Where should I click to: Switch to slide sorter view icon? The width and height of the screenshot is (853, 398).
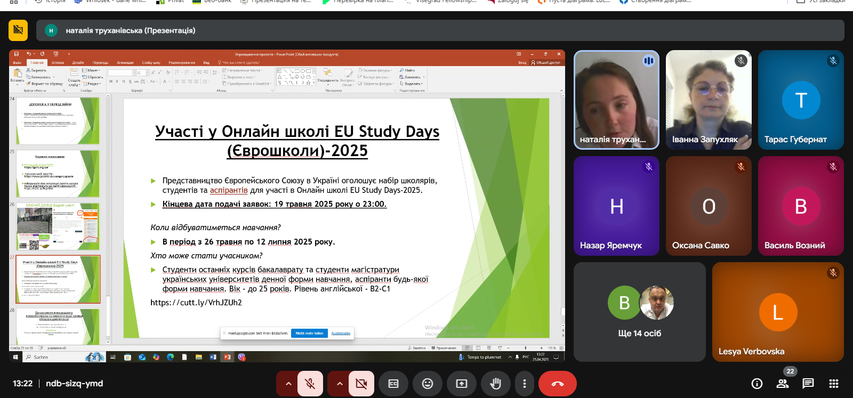click(478, 348)
